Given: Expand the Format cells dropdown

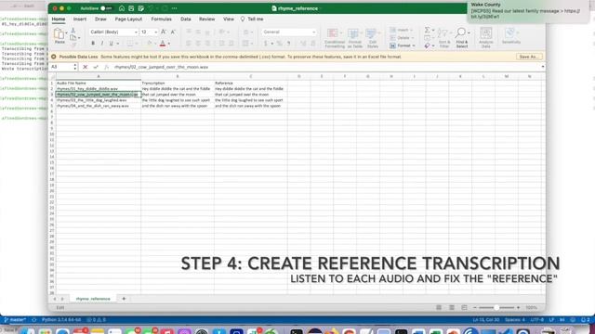Looking at the screenshot, I should click(x=414, y=45).
